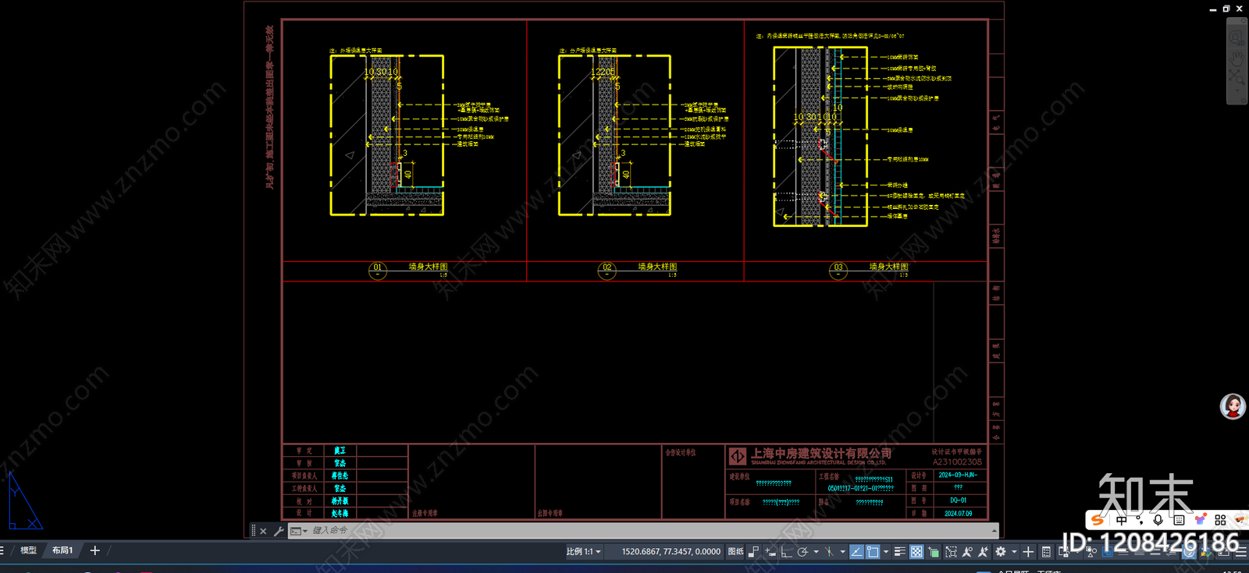Click the coordinates readout in status bar
The height and width of the screenshot is (573, 1249).
pos(671,551)
